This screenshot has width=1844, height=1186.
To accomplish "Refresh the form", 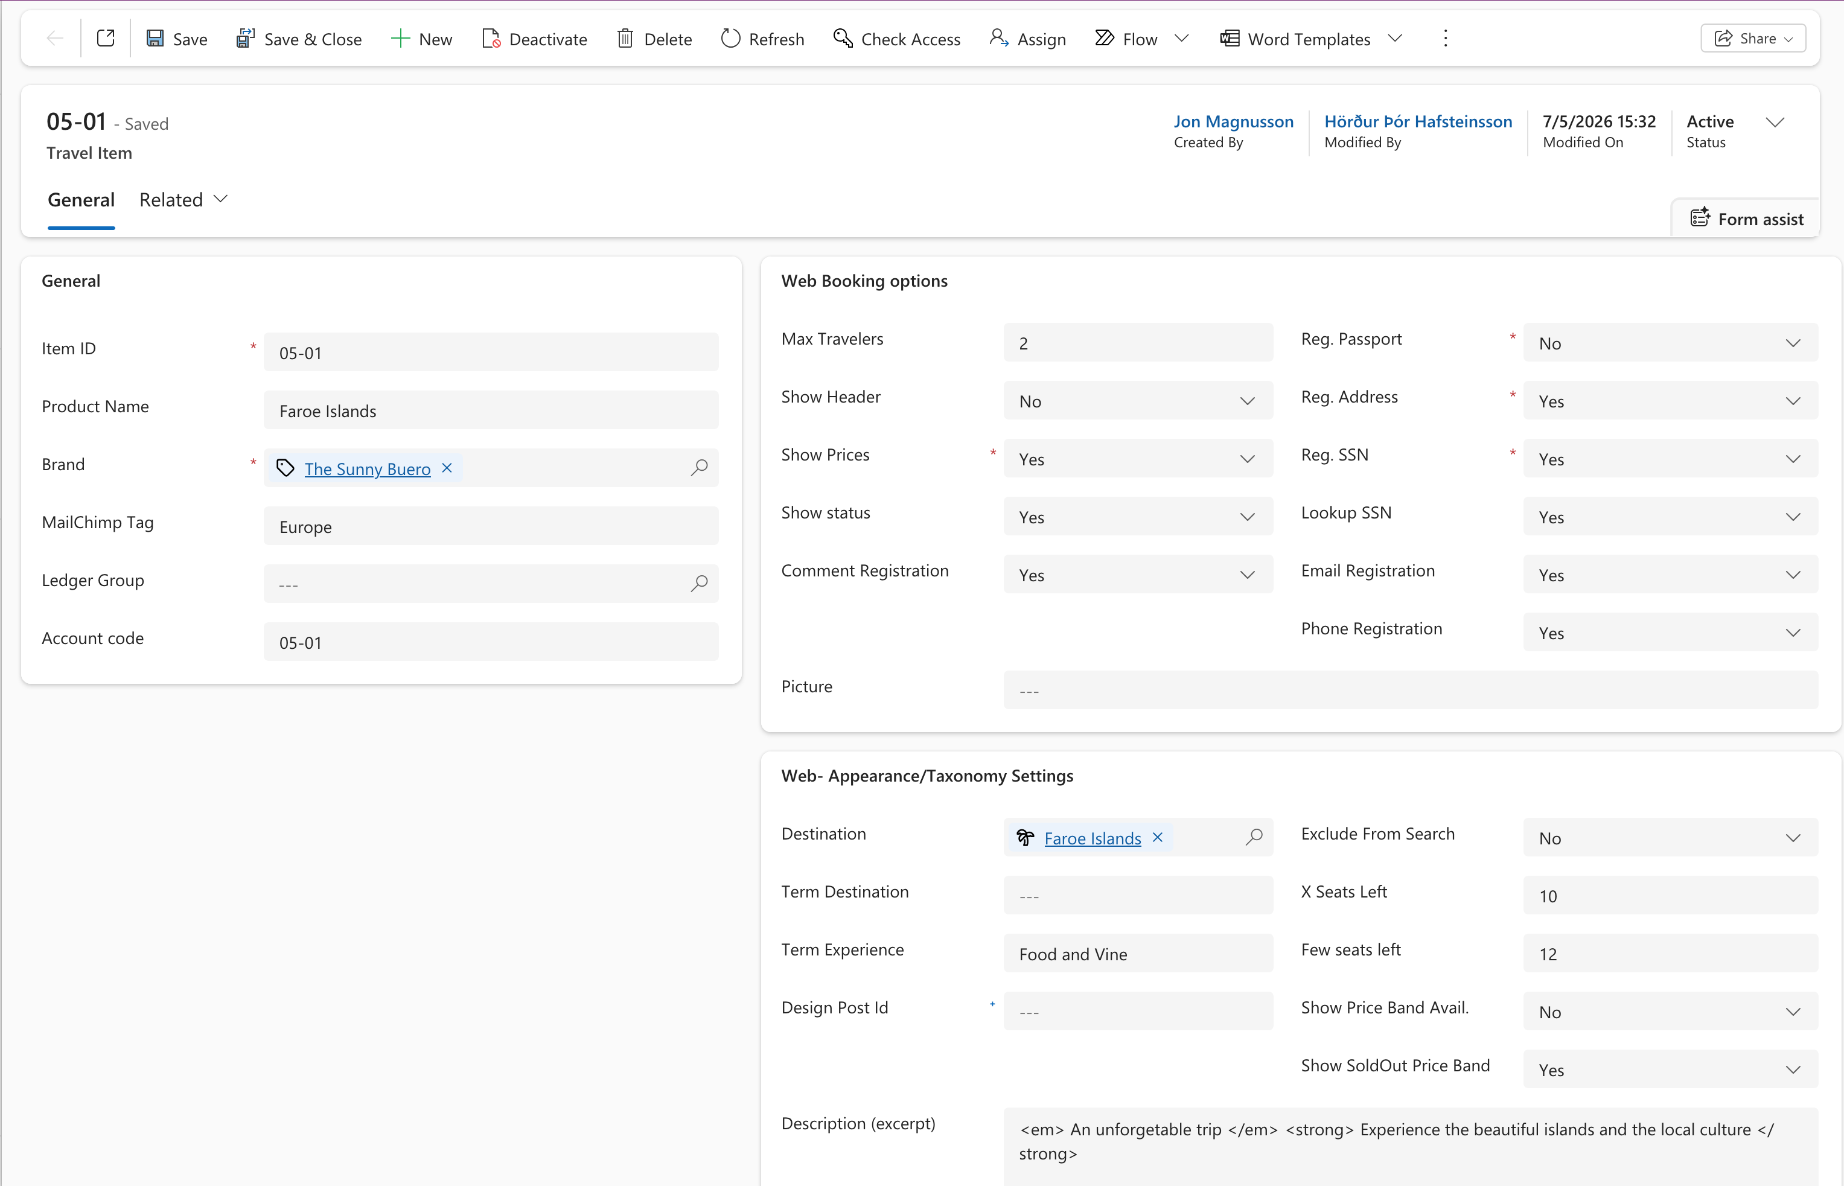I will [762, 39].
